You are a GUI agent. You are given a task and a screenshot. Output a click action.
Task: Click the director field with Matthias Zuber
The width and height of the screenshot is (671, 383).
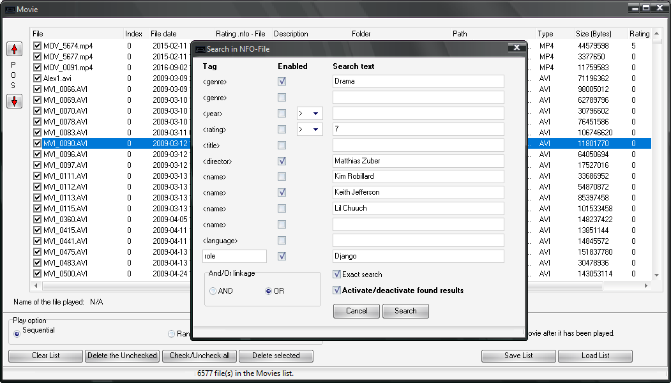pos(419,161)
